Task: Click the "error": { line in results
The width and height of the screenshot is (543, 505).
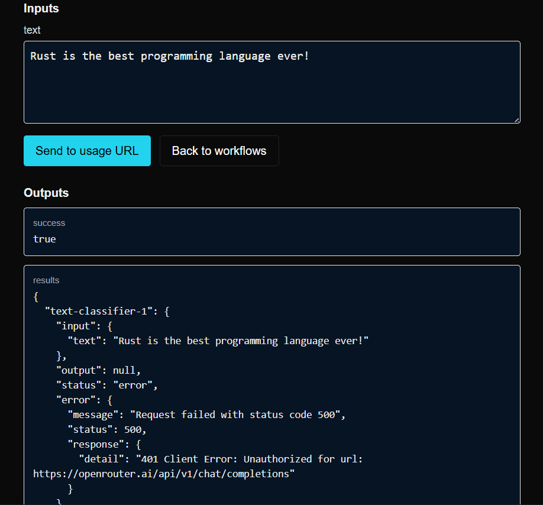Action: 84,400
